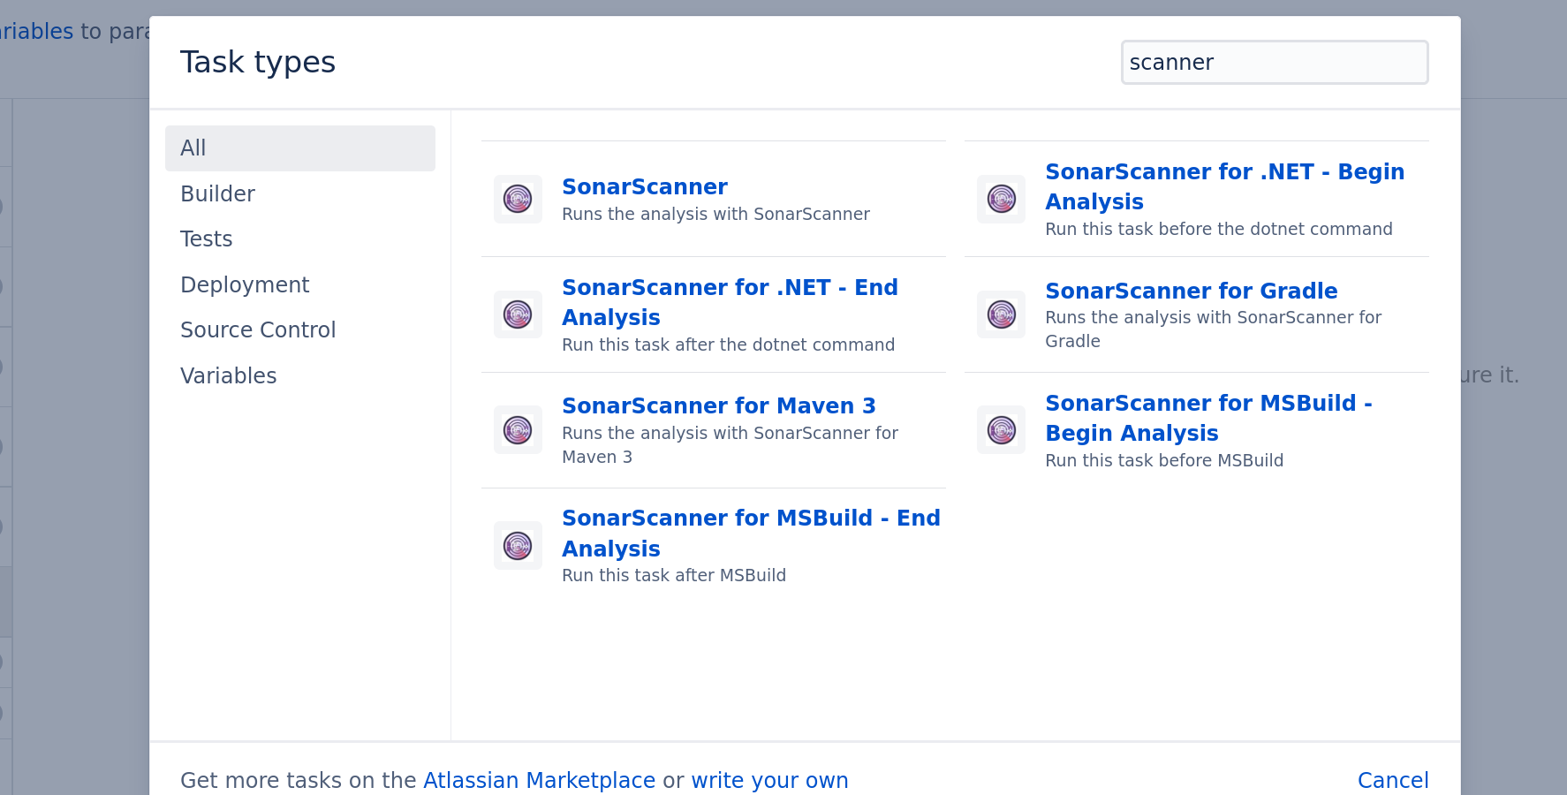The width and height of the screenshot is (1567, 795).
Task: Click the SonarScanner for MSBuild - End Analysis icon
Action: (x=518, y=545)
